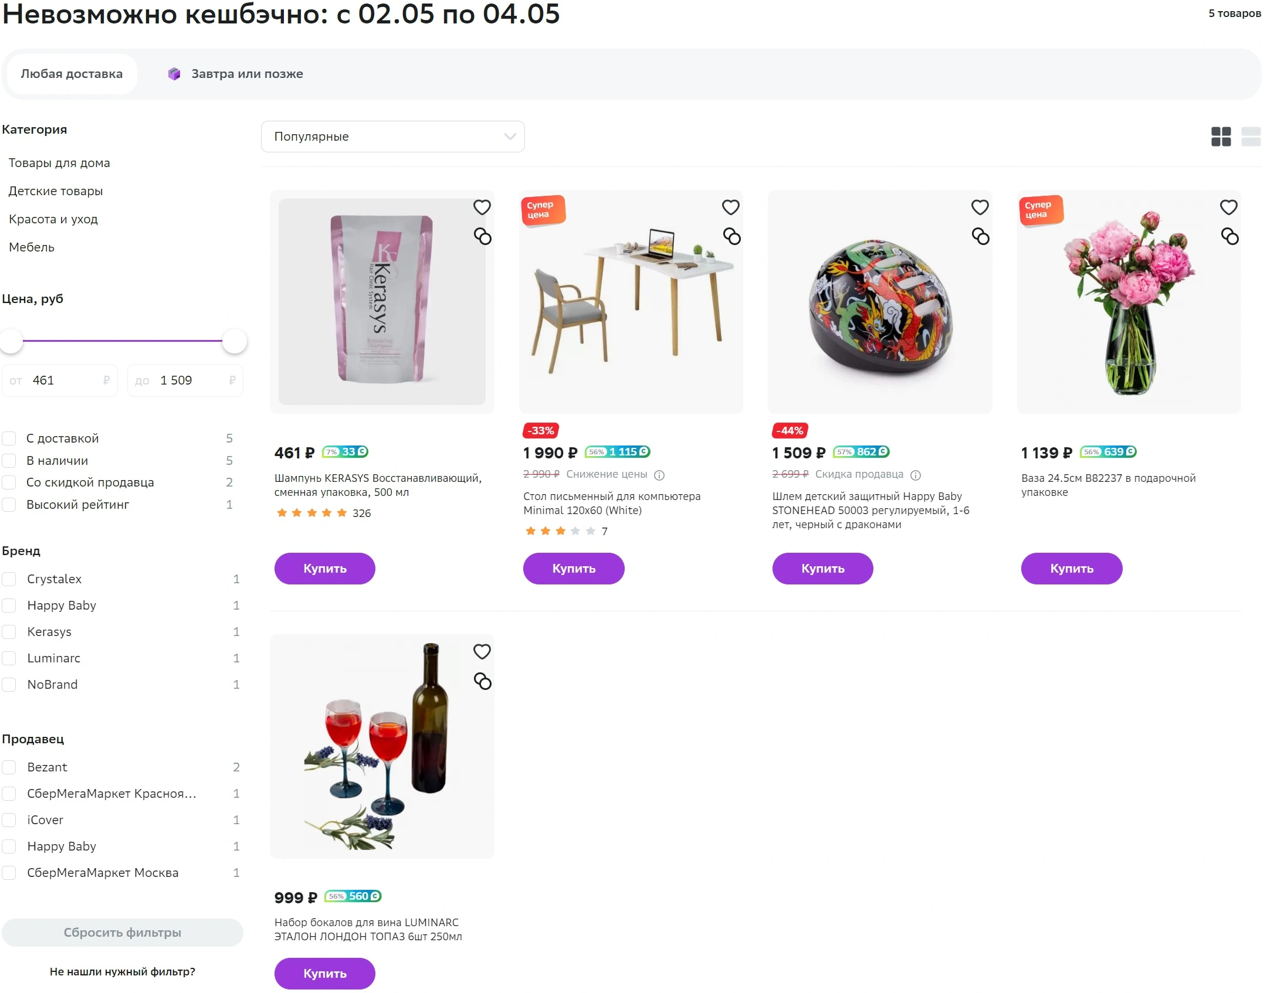This screenshot has width=1267, height=993.
Task: Compare the Minimal writing desk icon
Action: [x=731, y=236]
